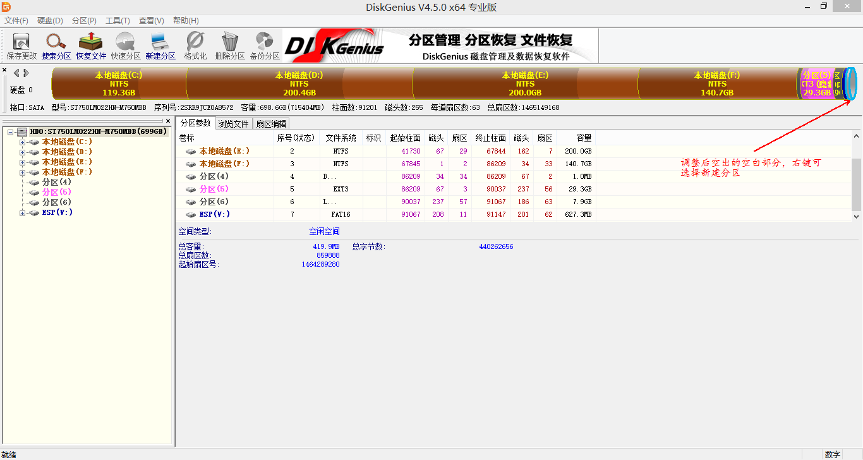Viewport: 863px width, 460px height.
Task: Expand 本地磁盘(F:) in the tree
Action: tap(23, 172)
